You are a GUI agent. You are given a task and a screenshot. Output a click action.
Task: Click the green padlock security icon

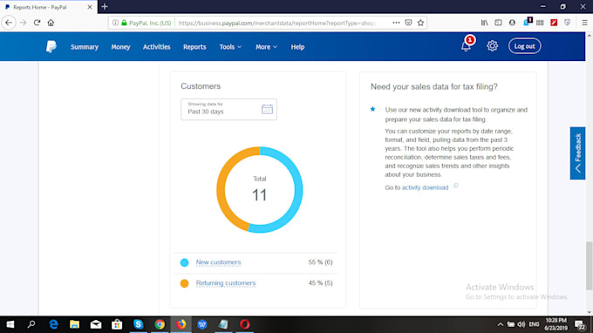124,23
